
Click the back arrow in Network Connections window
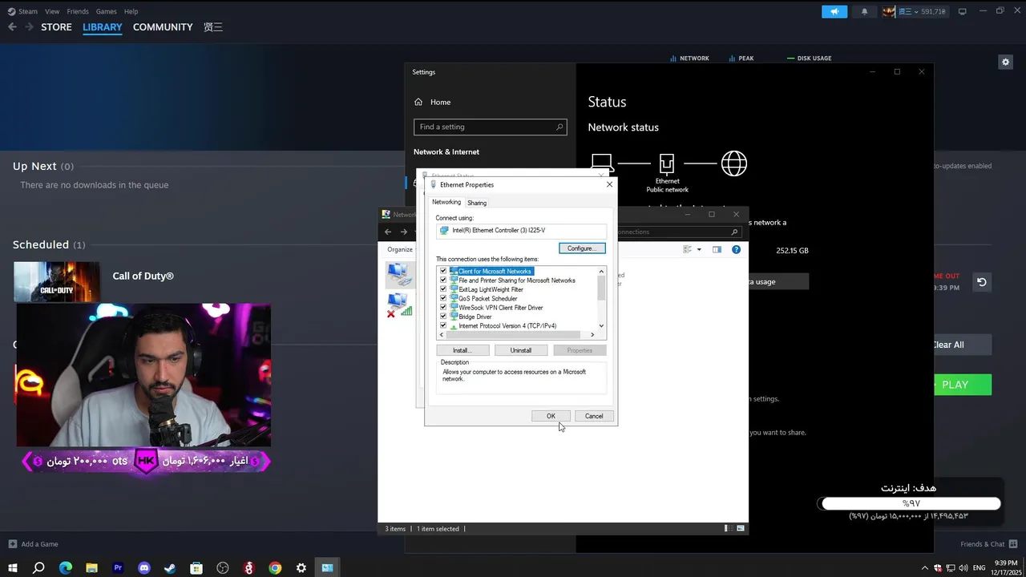tap(388, 232)
